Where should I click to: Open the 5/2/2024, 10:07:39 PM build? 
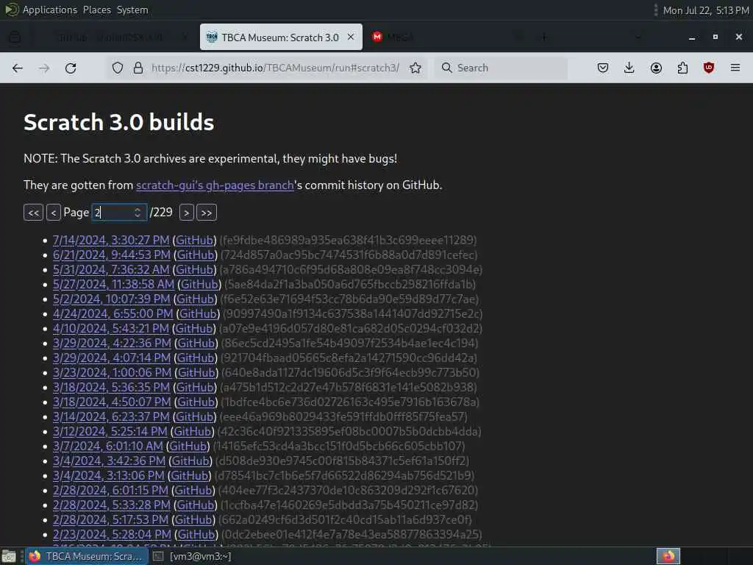[x=112, y=299]
